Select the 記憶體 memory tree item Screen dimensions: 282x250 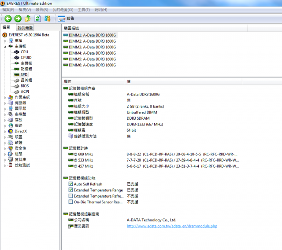click(x=26, y=69)
